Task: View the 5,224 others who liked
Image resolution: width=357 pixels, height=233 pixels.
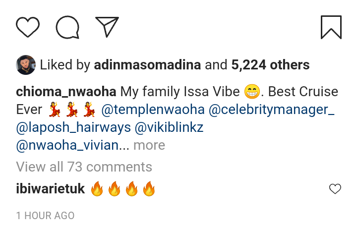Action: tap(271, 65)
